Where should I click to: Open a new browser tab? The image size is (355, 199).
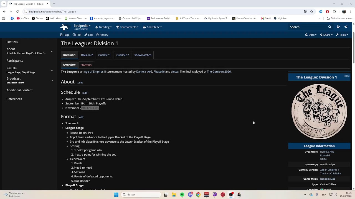(x=54, y=4)
